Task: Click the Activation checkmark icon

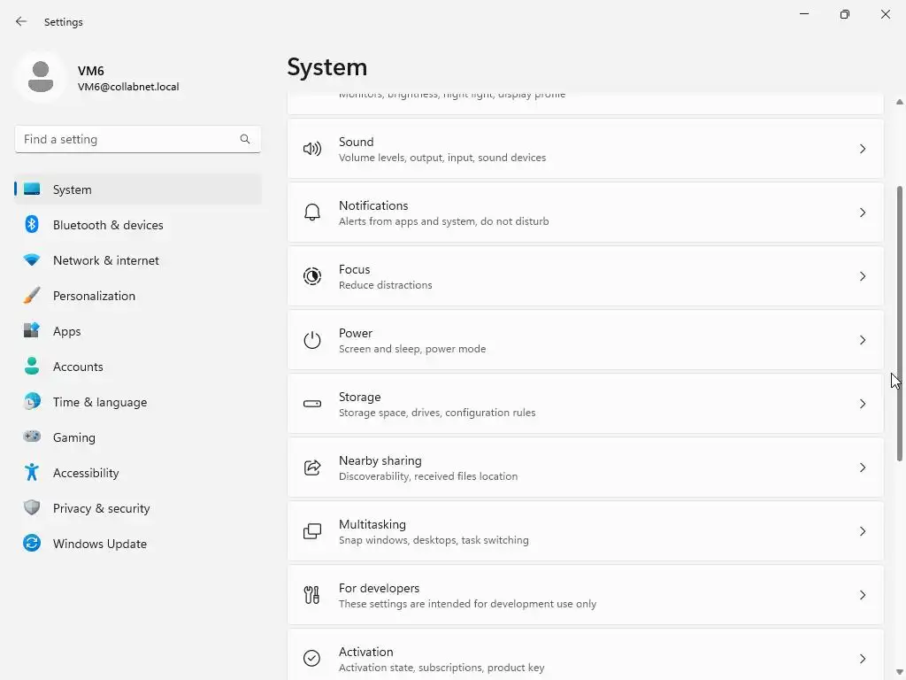Action: point(312,658)
